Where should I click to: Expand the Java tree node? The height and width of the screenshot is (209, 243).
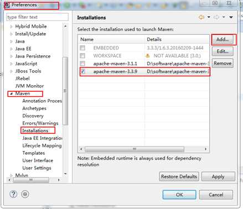coord(11,41)
